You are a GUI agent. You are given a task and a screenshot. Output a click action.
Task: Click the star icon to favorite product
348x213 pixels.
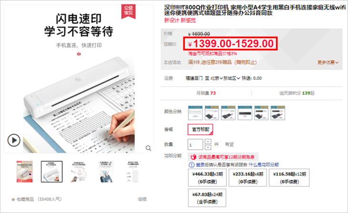click(x=13, y=200)
